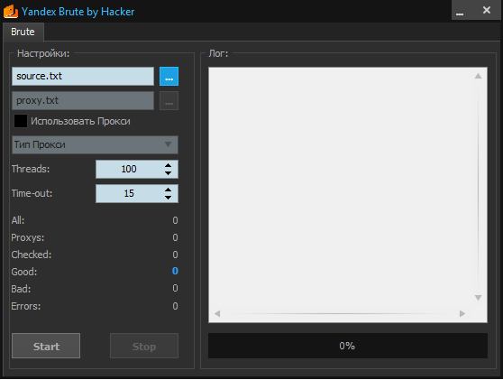The image size is (503, 380).
Task: Decrease the Threads value with down arrow
Action: [x=168, y=173]
